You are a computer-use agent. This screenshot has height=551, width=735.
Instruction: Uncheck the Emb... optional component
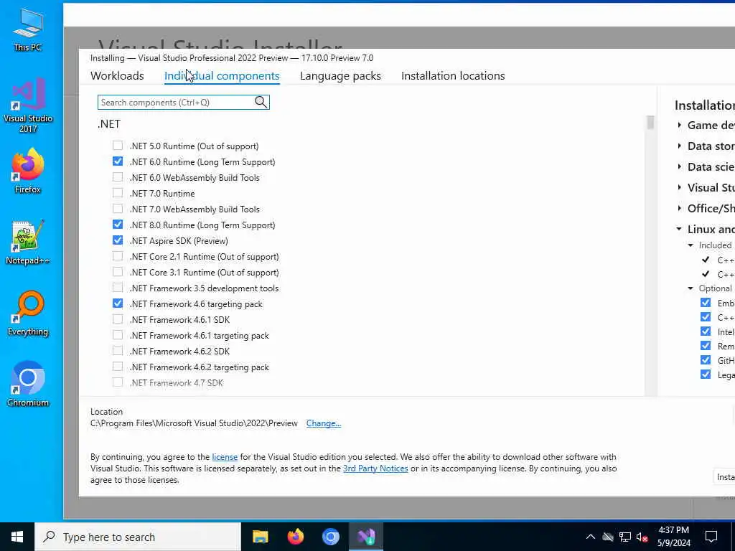click(706, 303)
